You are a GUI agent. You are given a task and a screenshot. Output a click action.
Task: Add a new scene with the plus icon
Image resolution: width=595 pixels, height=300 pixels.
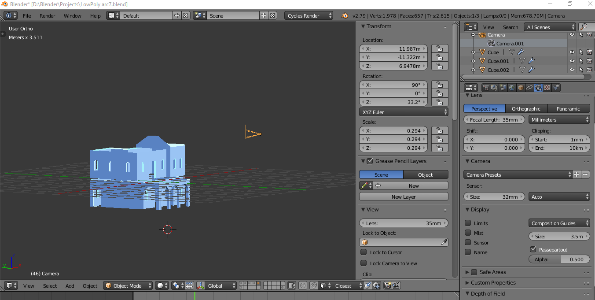click(264, 15)
